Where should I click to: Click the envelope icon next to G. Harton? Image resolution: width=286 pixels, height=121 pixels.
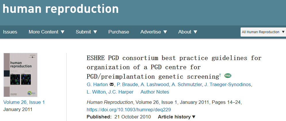pyautogui.click(x=111, y=84)
